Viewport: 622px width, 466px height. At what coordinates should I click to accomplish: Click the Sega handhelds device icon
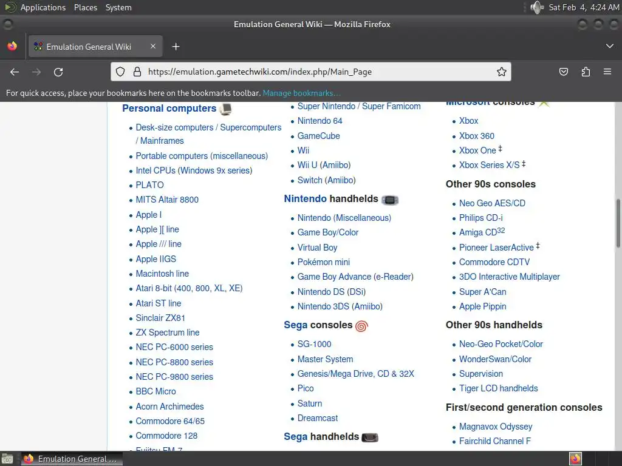pos(370,437)
